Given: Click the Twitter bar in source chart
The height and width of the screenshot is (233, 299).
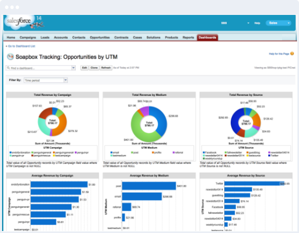Looking at the screenshot, I should pos(254,183).
